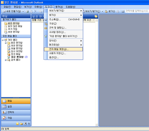
Task: Click the 찾기 search toolbar icon
Action: (110, 11)
